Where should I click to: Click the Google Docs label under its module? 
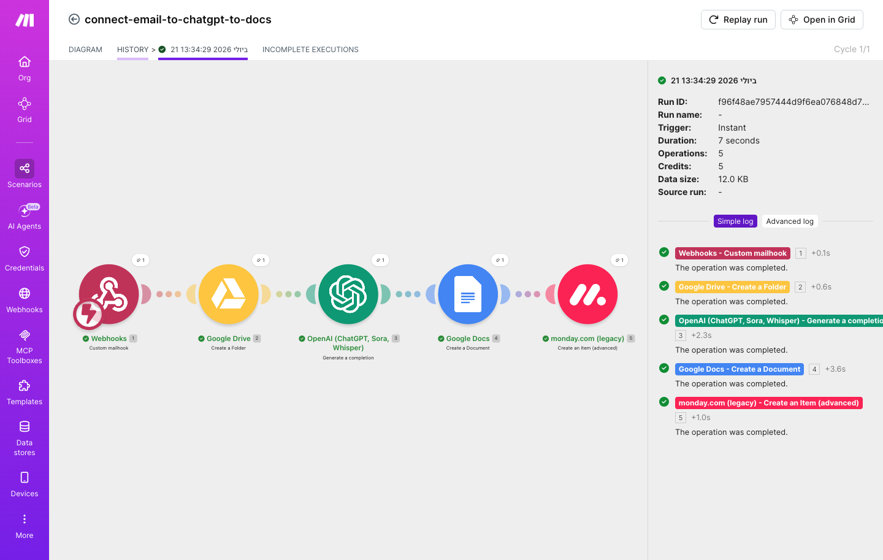pyautogui.click(x=468, y=339)
